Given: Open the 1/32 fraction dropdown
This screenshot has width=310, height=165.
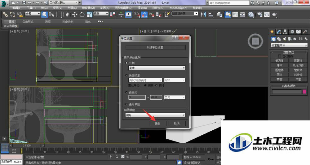Looking at the screenshot, I should pyautogui.click(x=175, y=80).
